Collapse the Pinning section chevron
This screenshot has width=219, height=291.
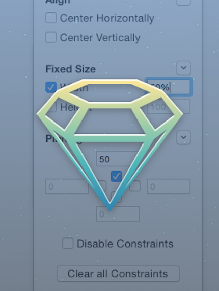(x=183, y=137)
